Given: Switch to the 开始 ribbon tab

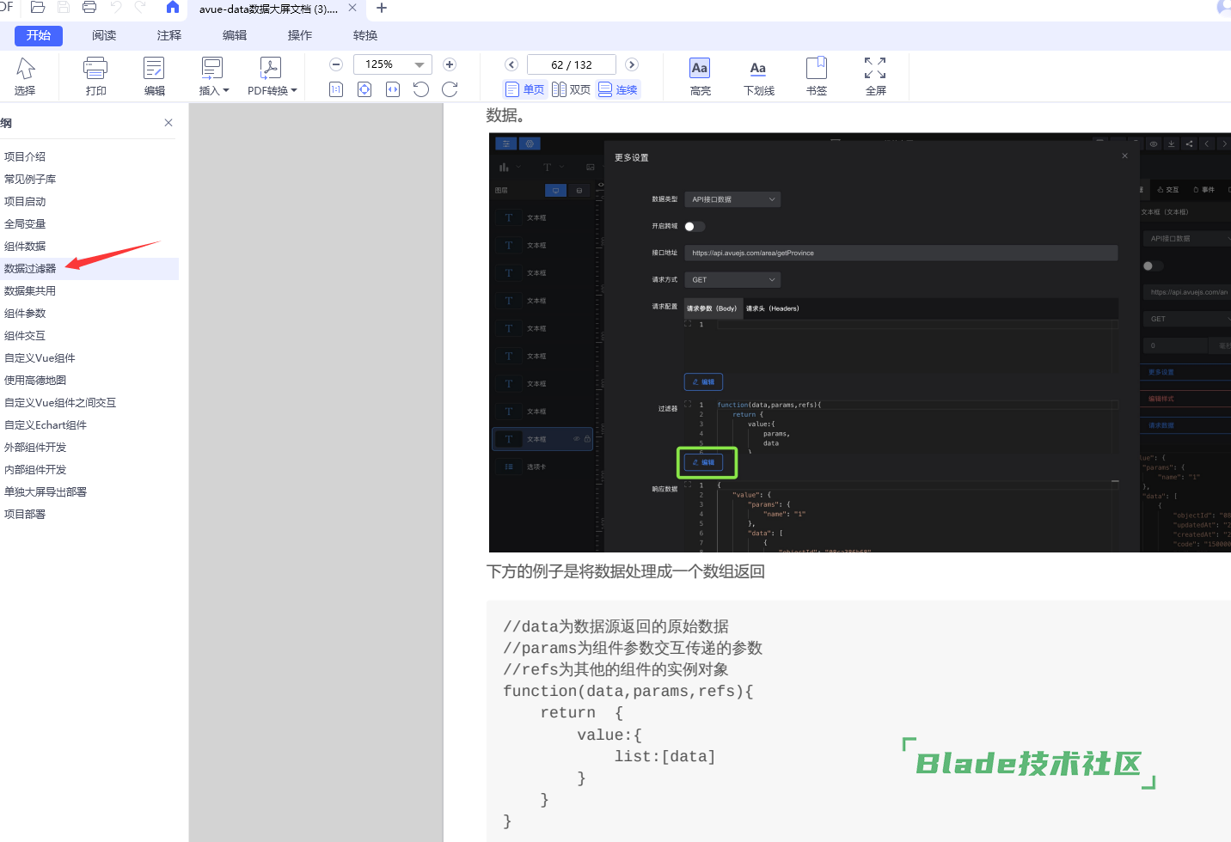Looking at the screenshot, I should point(39,35).
